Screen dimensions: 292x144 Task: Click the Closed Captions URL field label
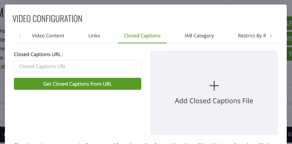38,54
